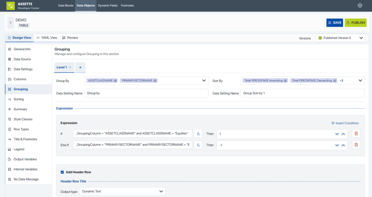Screen dimensions: 372x197
Task: Expand the Versions dropdown
Action: (x=361, y=38)
